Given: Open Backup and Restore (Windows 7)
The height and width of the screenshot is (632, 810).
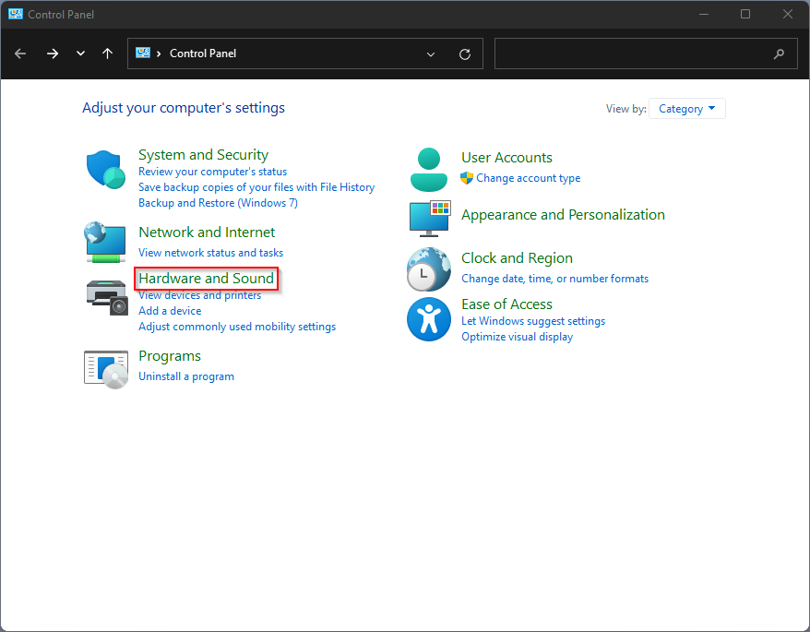Looking at the screenshot, I should (x=218, y=203).
